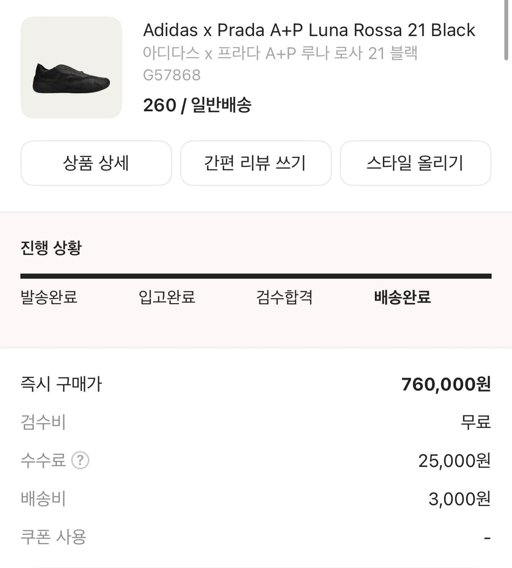Select the 배송완료 progress step
Viewport: 512px width, 568px height.
point(402,297)
